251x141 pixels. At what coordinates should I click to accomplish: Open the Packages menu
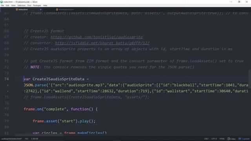(x=37, y=5)
